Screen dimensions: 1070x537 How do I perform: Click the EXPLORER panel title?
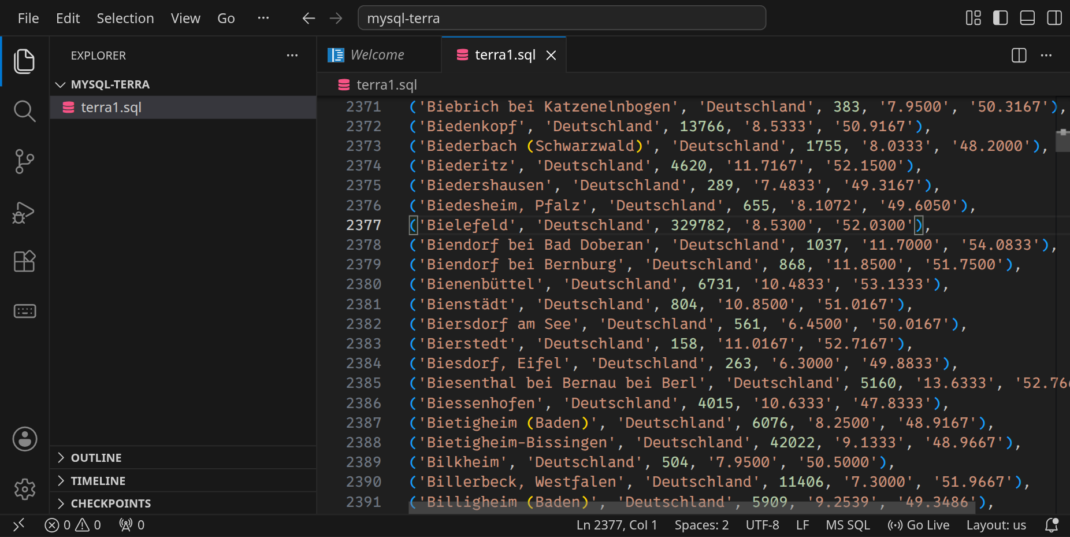point(98,55)
